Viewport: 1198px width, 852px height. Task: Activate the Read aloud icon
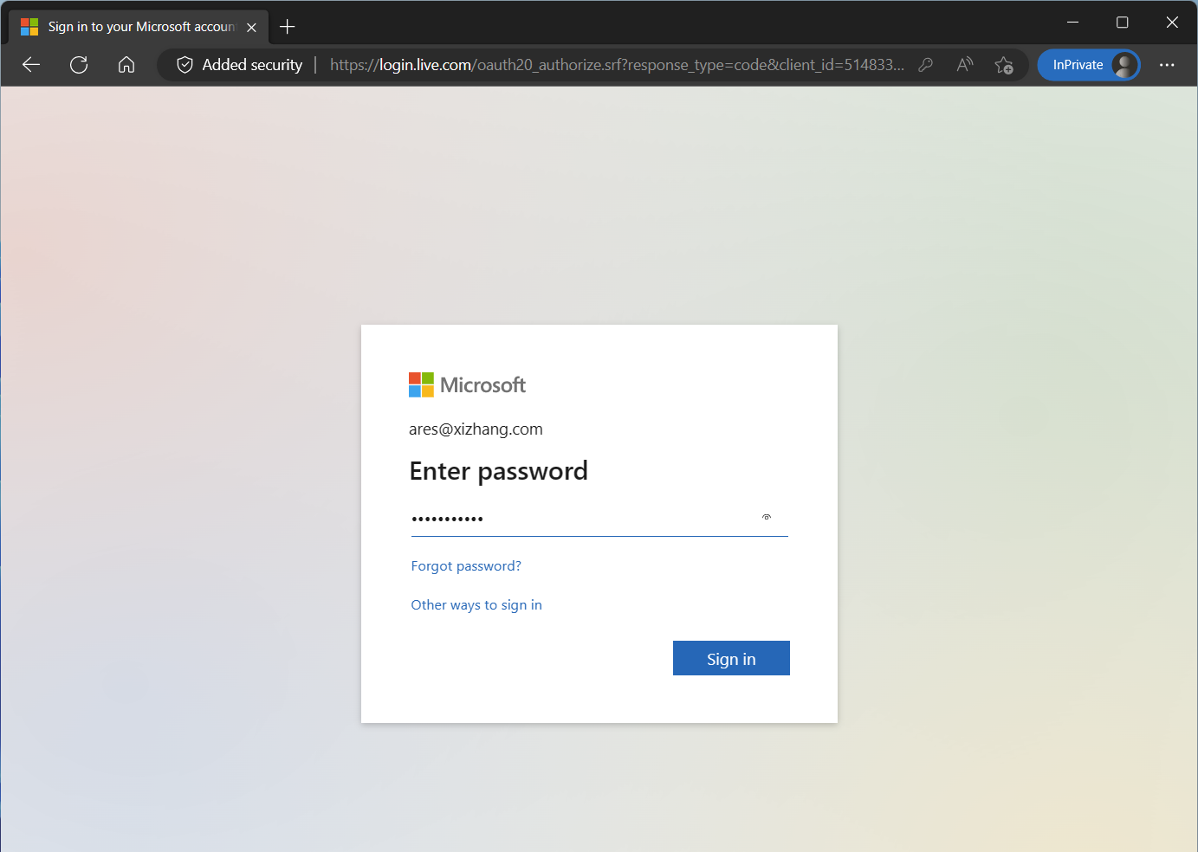coord(964,65)
